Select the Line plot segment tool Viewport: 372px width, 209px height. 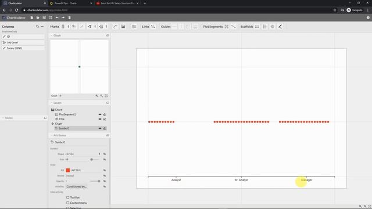234,27
